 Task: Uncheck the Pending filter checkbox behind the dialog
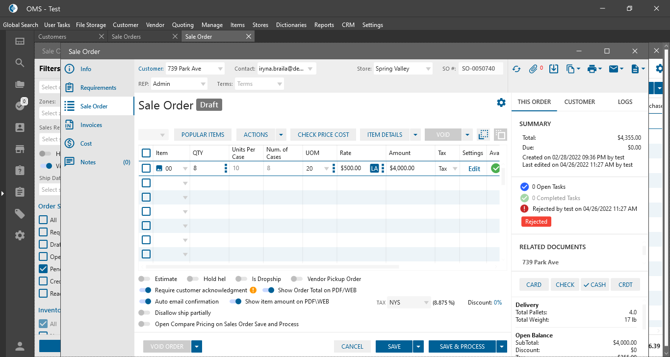43,269
